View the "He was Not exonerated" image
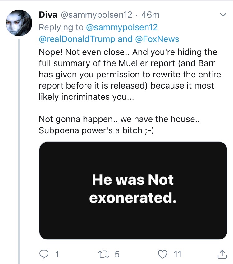The width and height of the screenshot is (233, 264). (x=133, y=190)
